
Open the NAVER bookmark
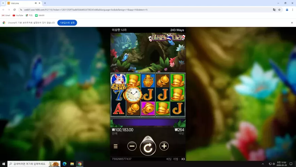click(40, 15)
